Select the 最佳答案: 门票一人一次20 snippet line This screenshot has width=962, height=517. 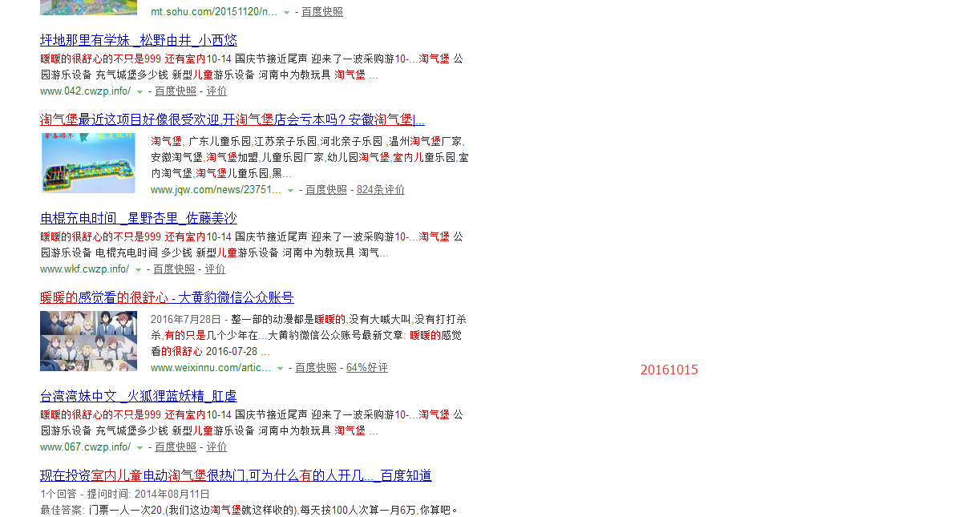click(249, 510)
